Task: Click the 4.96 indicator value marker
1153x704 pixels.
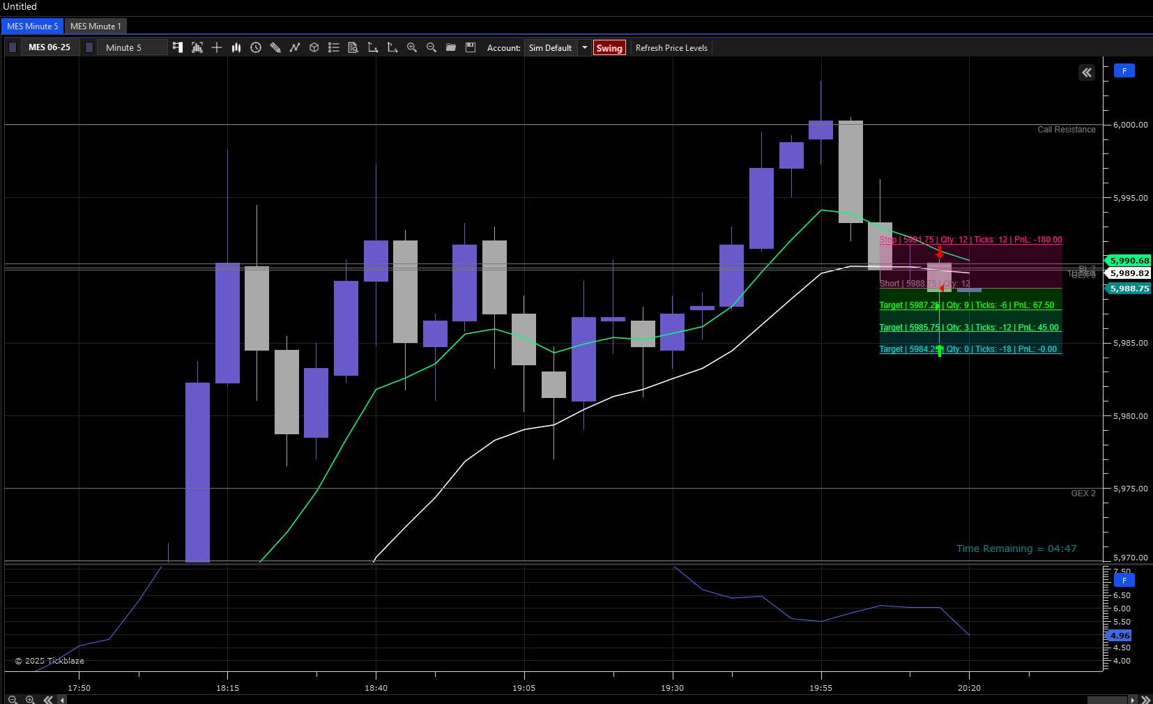Action: tap(1120, 636)
